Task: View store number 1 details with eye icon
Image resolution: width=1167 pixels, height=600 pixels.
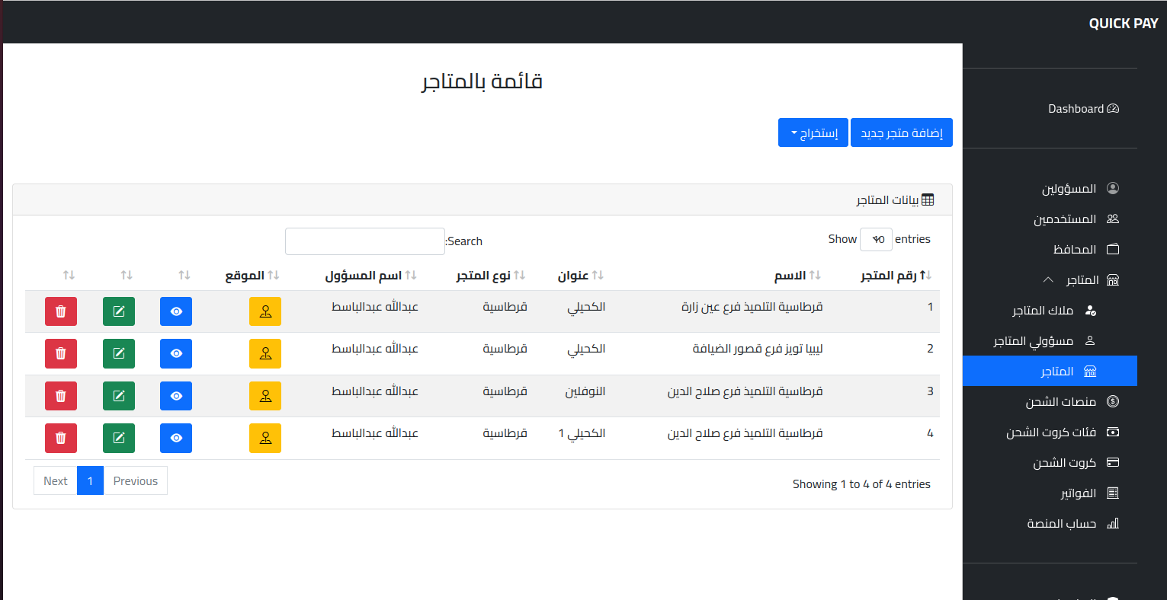Action: 176,311
